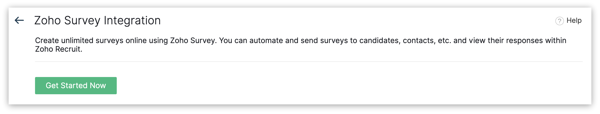Viewport: 600px width, 114px height.
Task: Click 'view their responses within' text
Action: (x=518, y=41)
